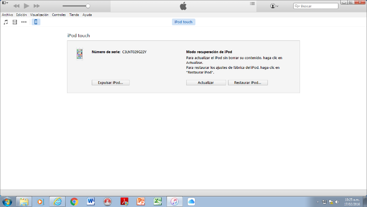Open Microsoft Word from taskbar

pyautogui.click(x=91, y=201)
